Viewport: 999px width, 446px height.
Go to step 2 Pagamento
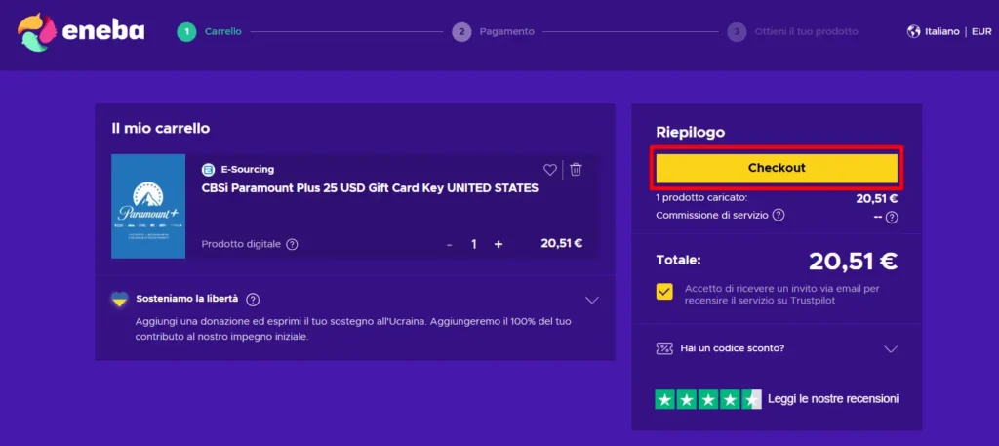pyautogui.click(x=493, y=31)
